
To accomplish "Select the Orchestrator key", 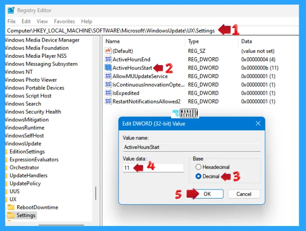I will (24, 167).
